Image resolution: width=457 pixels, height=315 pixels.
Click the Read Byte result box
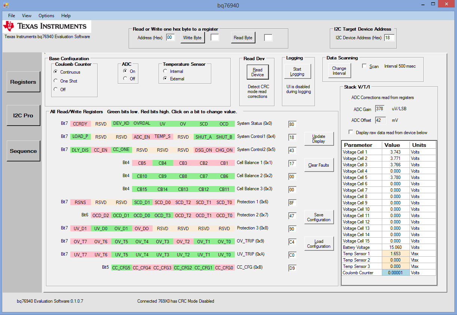[268, 37]
